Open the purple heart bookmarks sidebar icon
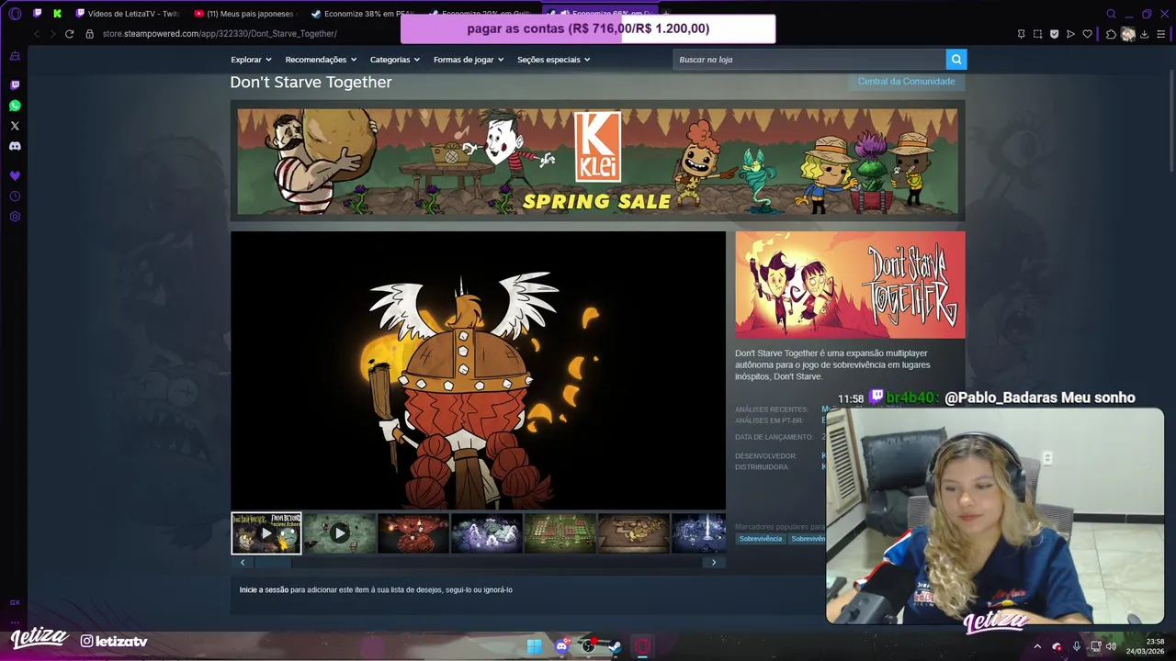1176x661 pixels. tap(15, 175)
